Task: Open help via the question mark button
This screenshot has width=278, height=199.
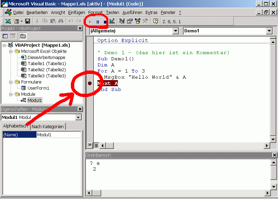Action: (x=156, y=21)
